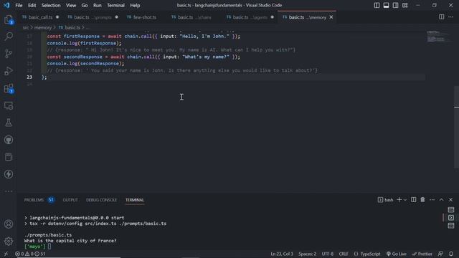Open remote window indicator in status bar

tap(6, 254)
